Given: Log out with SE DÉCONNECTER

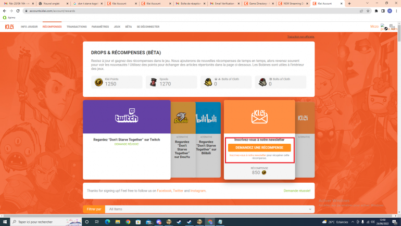Looking at the screenshot, I should point(148,27).
